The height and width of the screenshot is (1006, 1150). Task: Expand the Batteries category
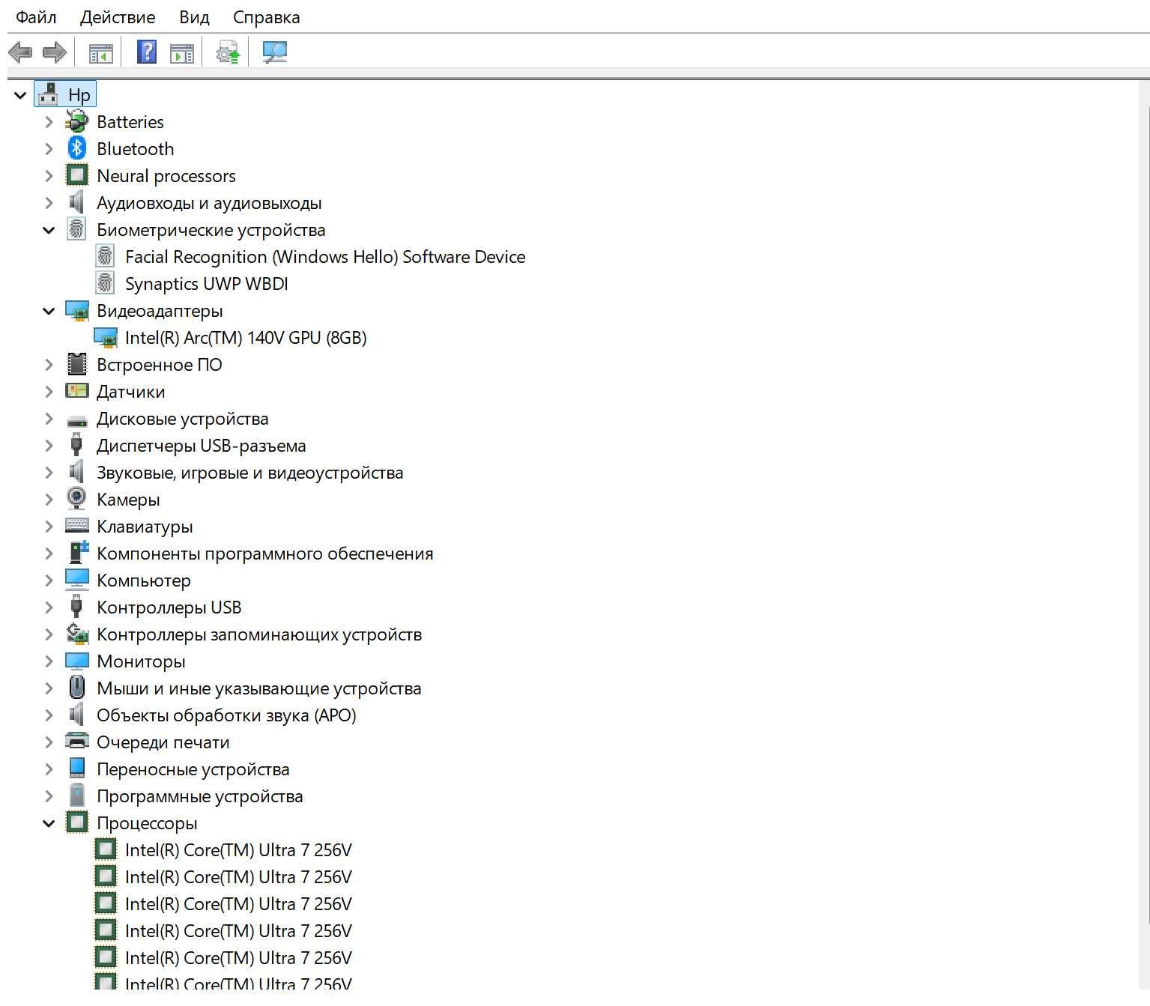click(x=49, y=121)
